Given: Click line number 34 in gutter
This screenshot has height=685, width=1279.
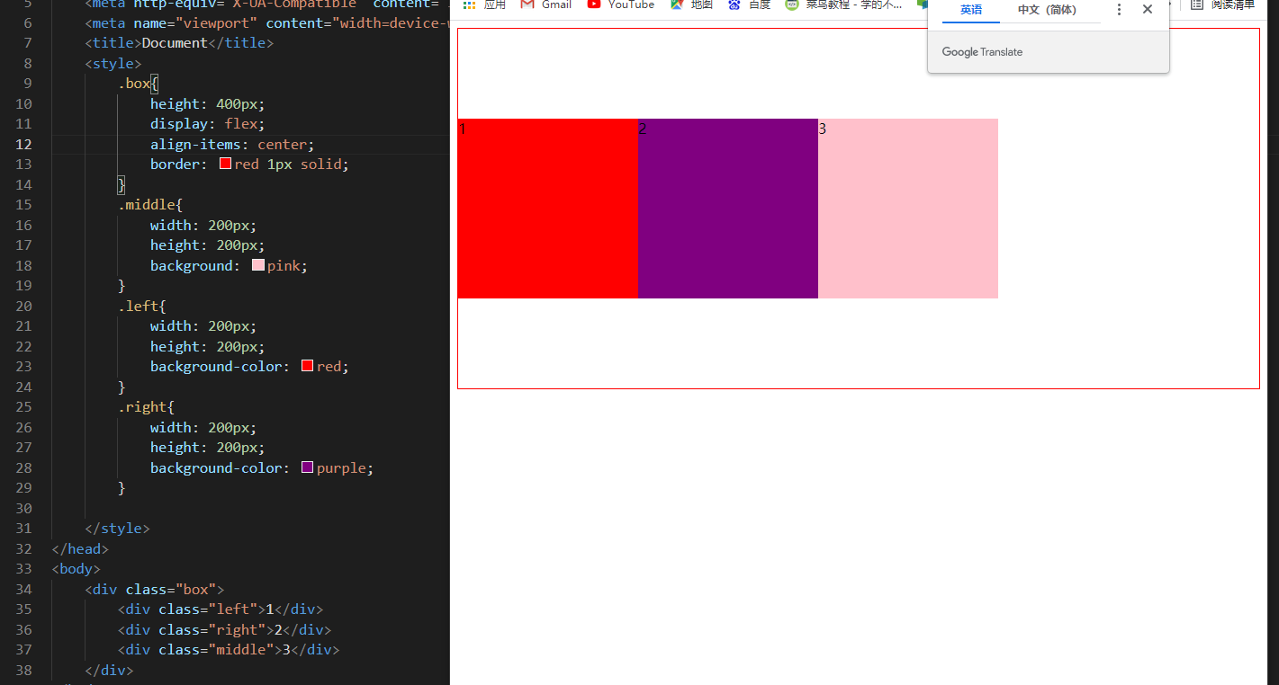Looking at the screenshot, I should [23, 589].
